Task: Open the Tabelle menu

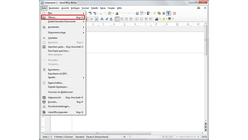Action: pyautogui.click(x=94, y=8)
